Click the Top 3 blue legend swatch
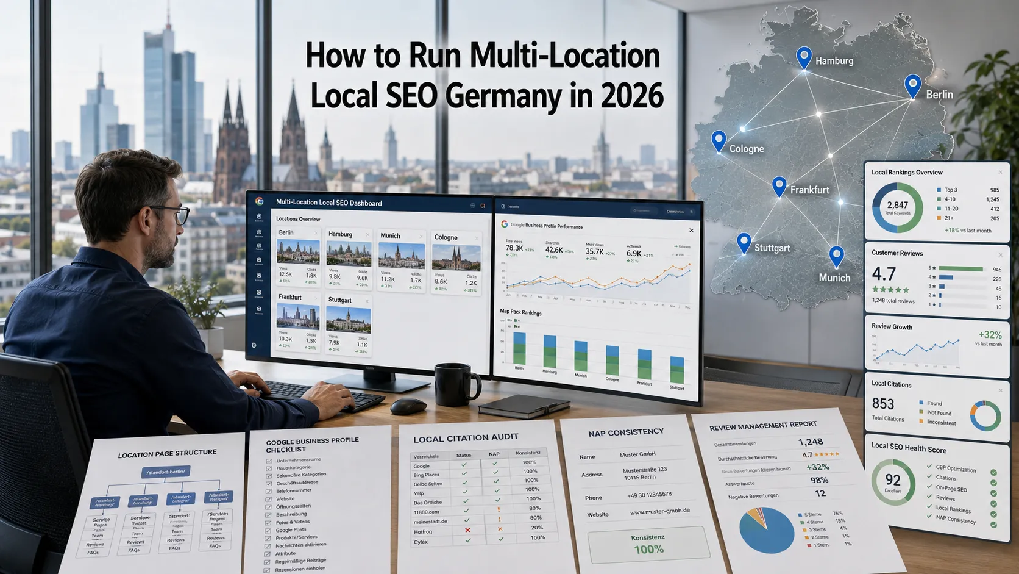 (x=939, y=190)
